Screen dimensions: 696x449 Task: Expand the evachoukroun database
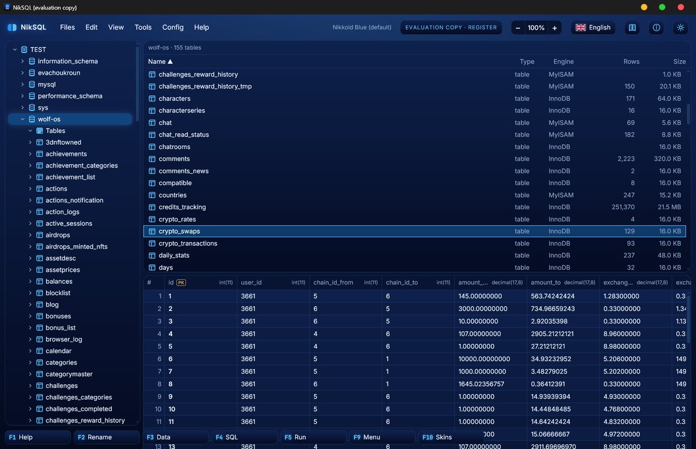coord(23,73)
